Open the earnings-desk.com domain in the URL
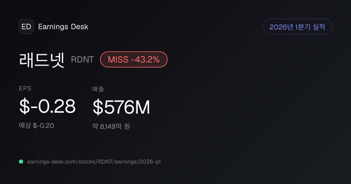 [50, 162]
